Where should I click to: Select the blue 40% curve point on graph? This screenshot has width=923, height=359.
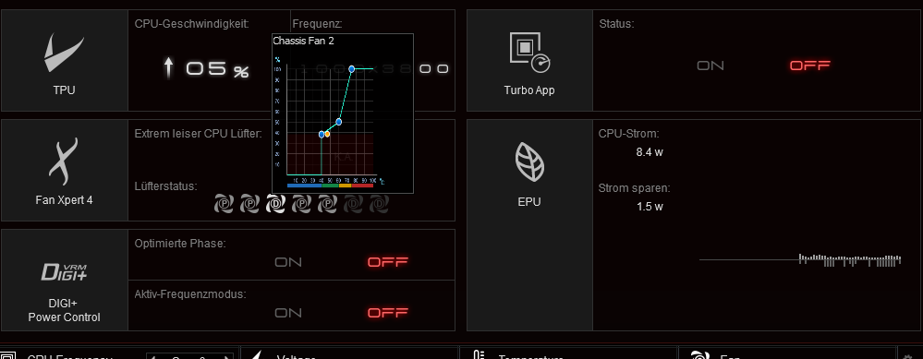[322, 135]
